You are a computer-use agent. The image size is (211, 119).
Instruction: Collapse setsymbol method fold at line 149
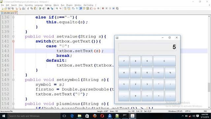13,80
